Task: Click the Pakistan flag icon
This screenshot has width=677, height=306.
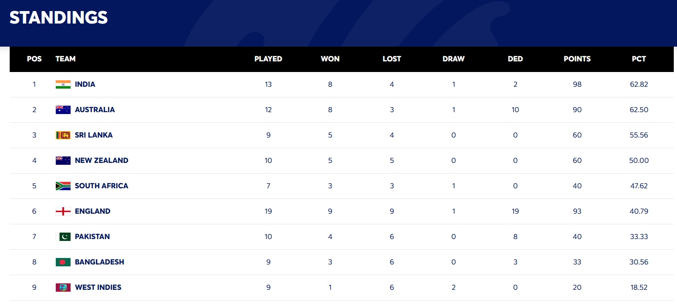Action: click(63, 237)
